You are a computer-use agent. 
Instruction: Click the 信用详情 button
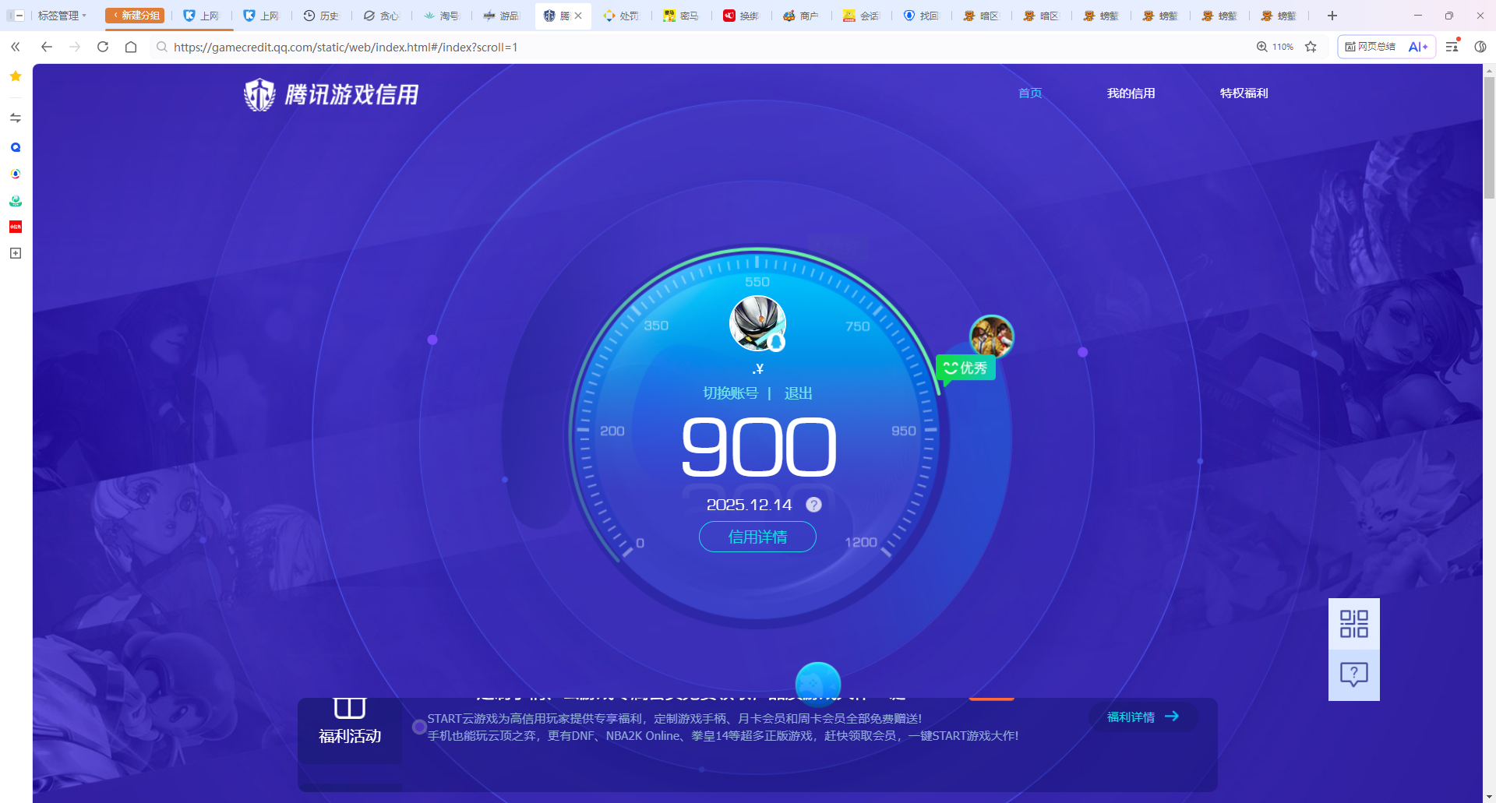757,537
